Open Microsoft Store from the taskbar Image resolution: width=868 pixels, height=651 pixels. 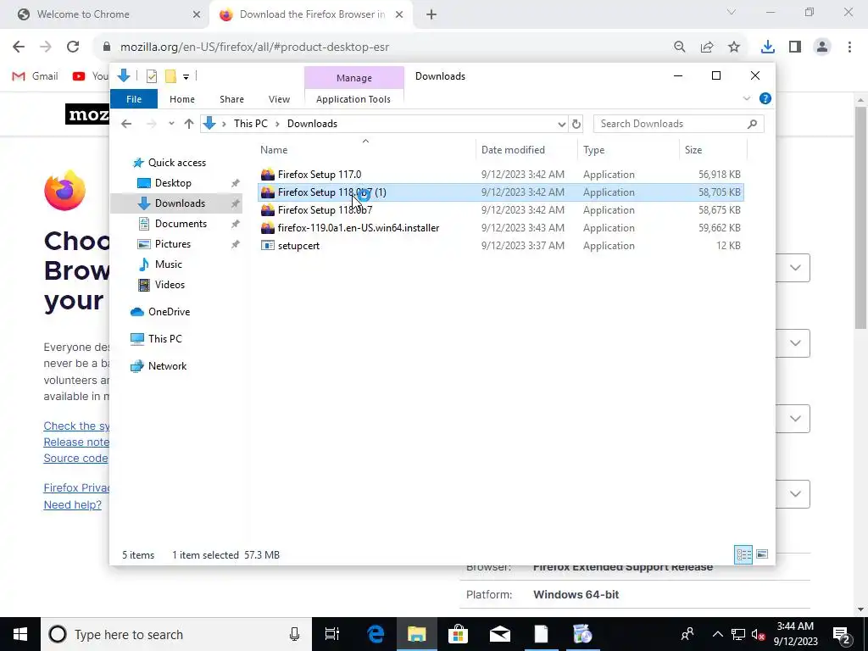tap(458, 634)
